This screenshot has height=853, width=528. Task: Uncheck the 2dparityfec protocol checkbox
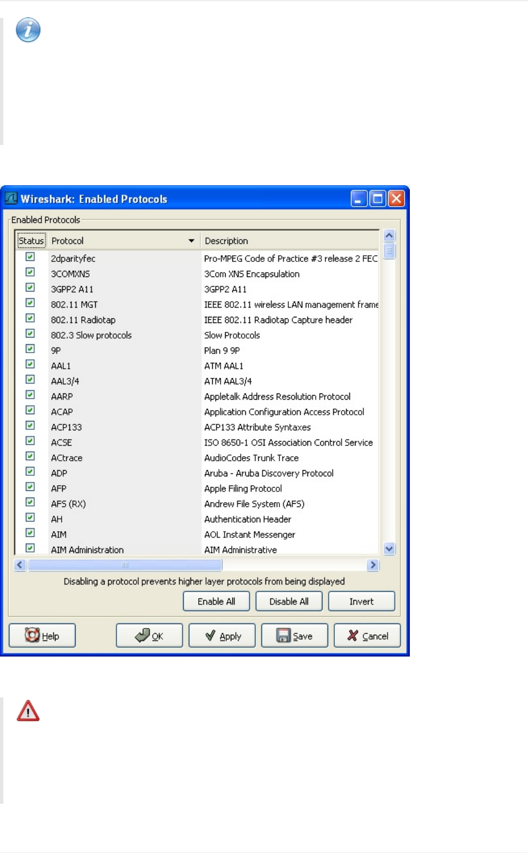click(x=30, y=257)
